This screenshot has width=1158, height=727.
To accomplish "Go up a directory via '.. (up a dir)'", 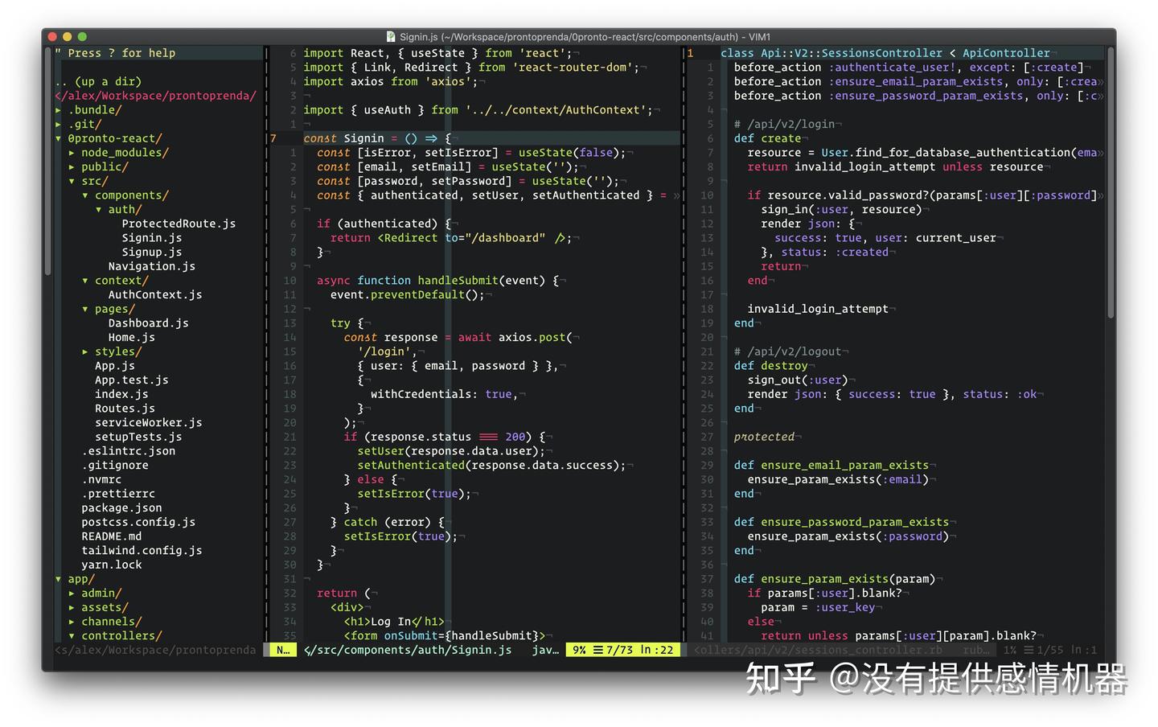I will tap(98, 82).
